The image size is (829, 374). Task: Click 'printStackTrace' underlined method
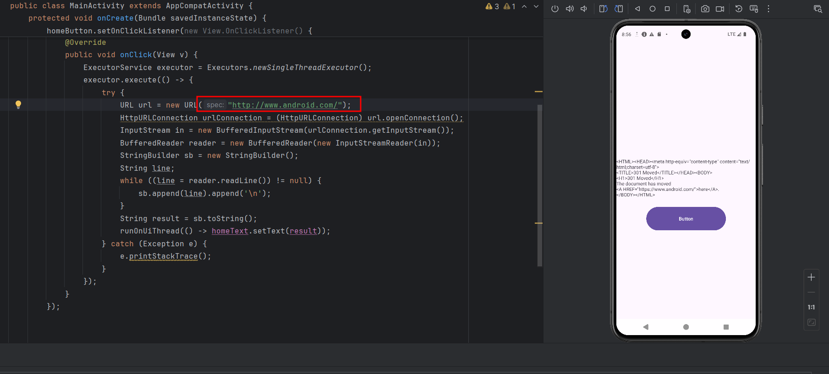[163, 256]
